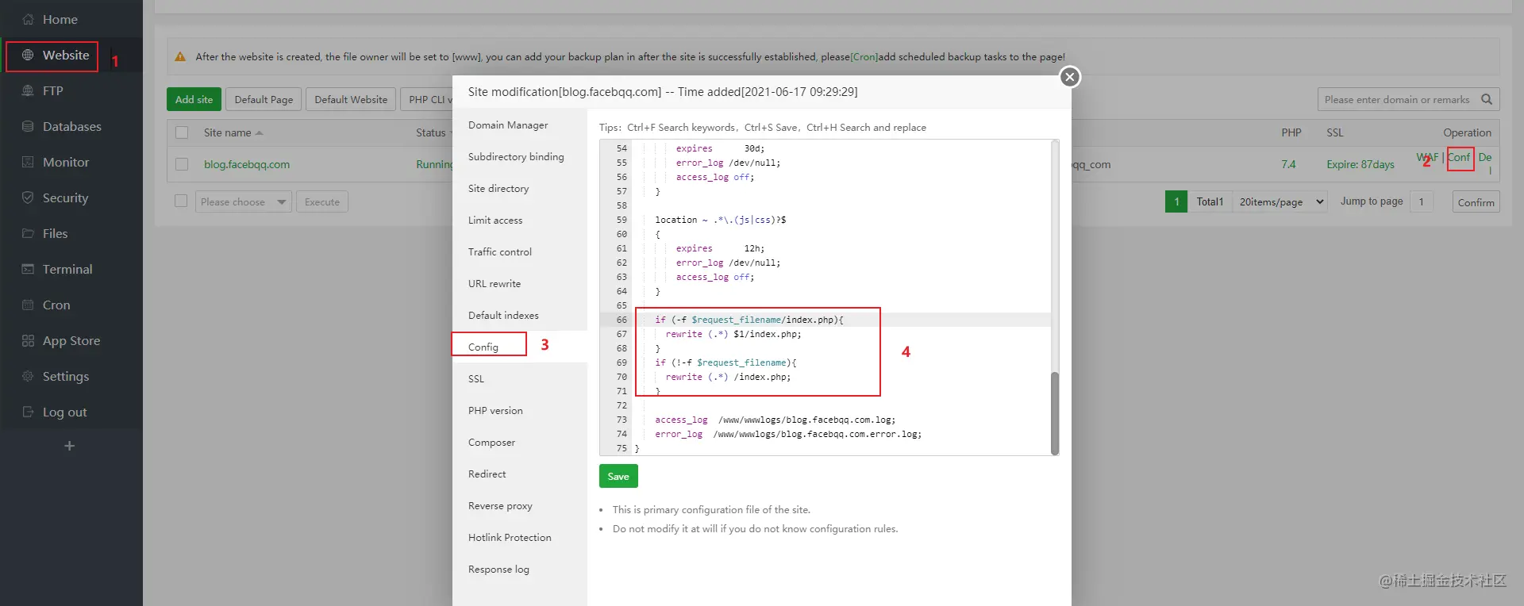Image resolution: width=1524 pixels, height=606 pixels.
Task: Click the WAF operation link
Action: coord(1427,157)
